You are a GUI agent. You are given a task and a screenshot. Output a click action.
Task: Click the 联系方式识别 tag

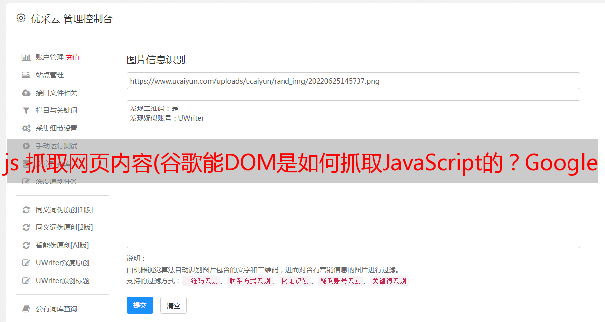tap(249, 281)
